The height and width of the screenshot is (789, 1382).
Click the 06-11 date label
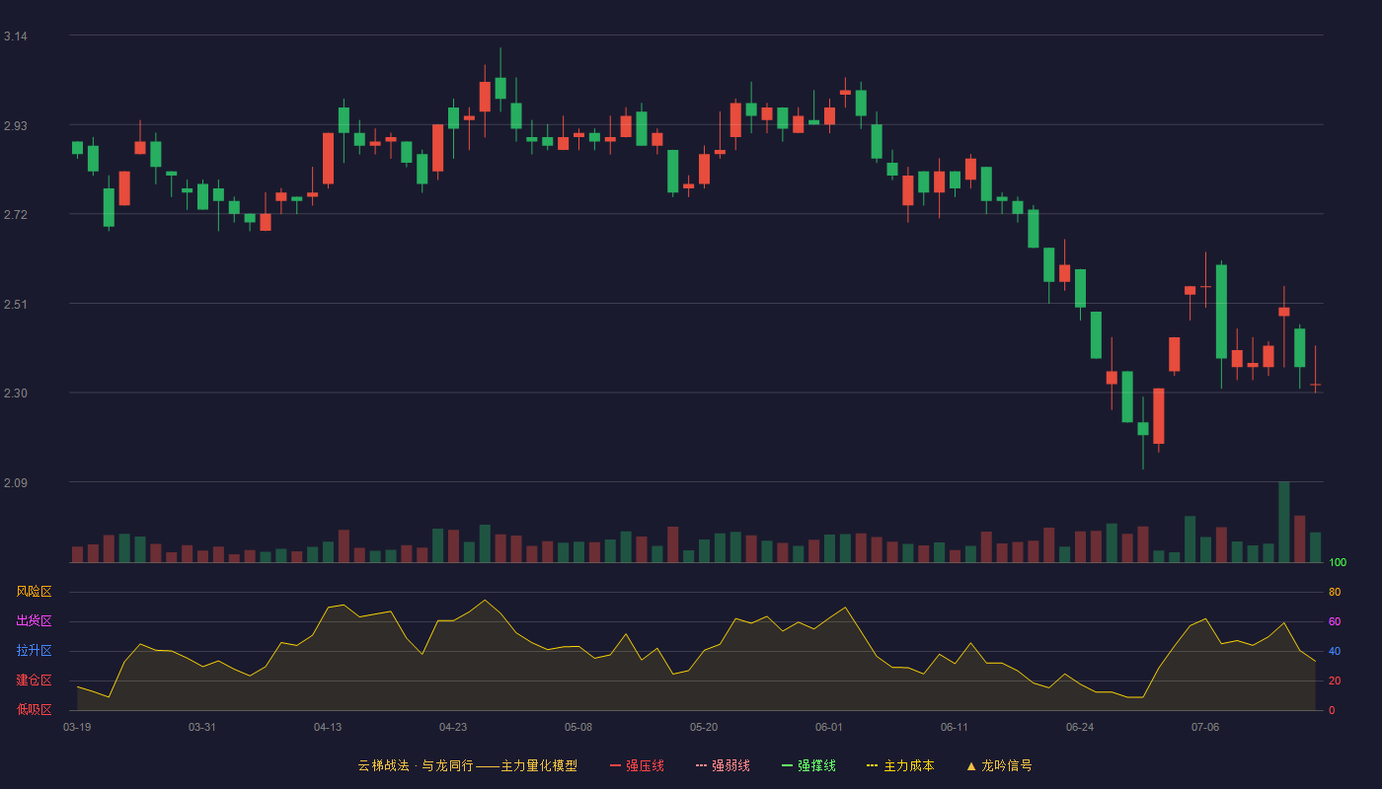(955, 727)
